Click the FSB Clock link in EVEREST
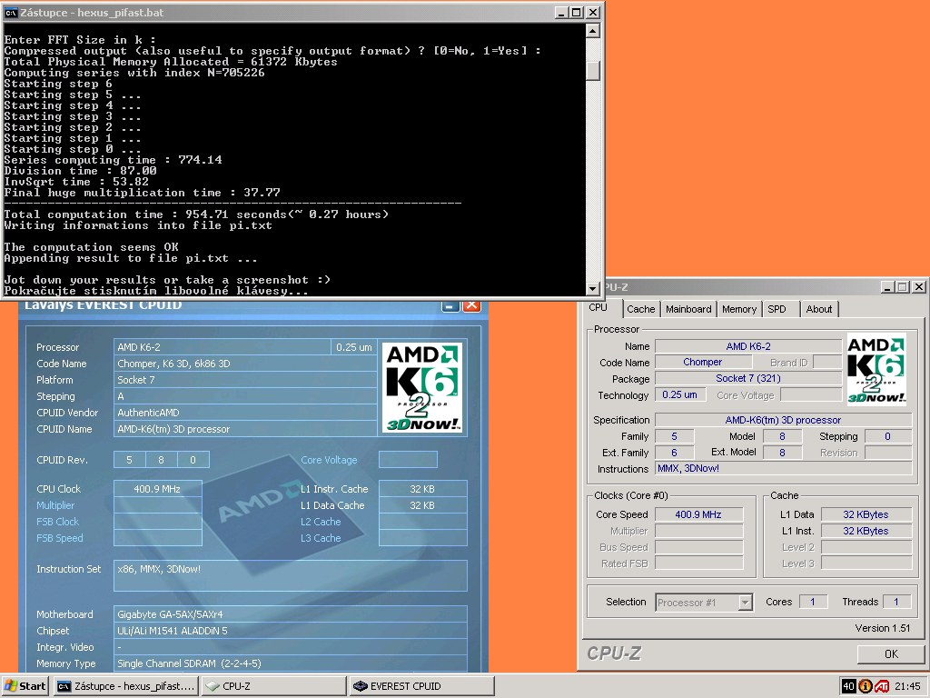The width and height of the screenshot is (930, 698). click(57, 522)
